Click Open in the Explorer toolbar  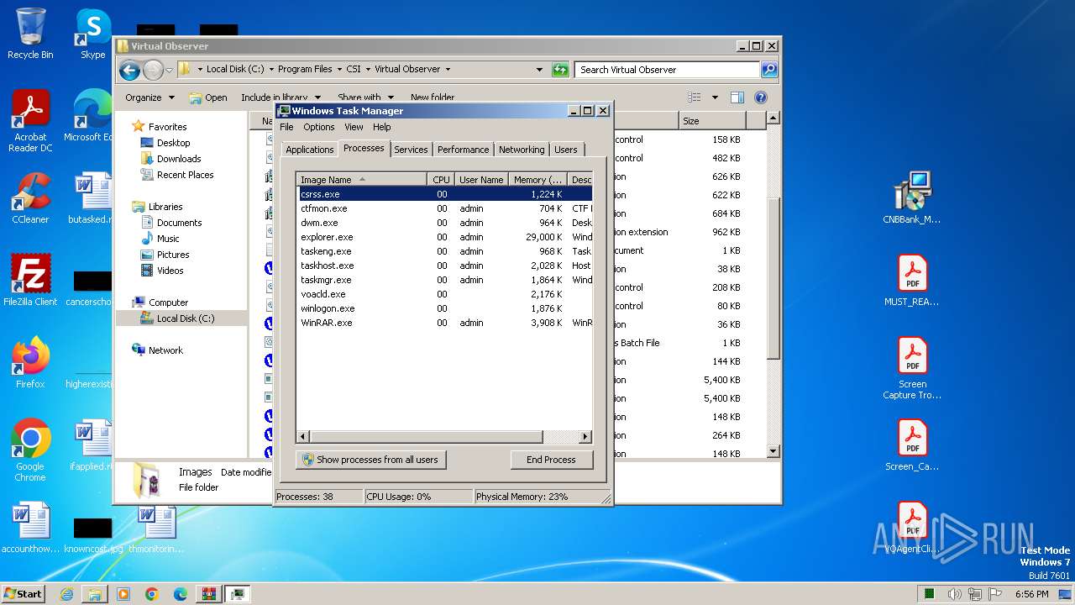coord(207,97)
